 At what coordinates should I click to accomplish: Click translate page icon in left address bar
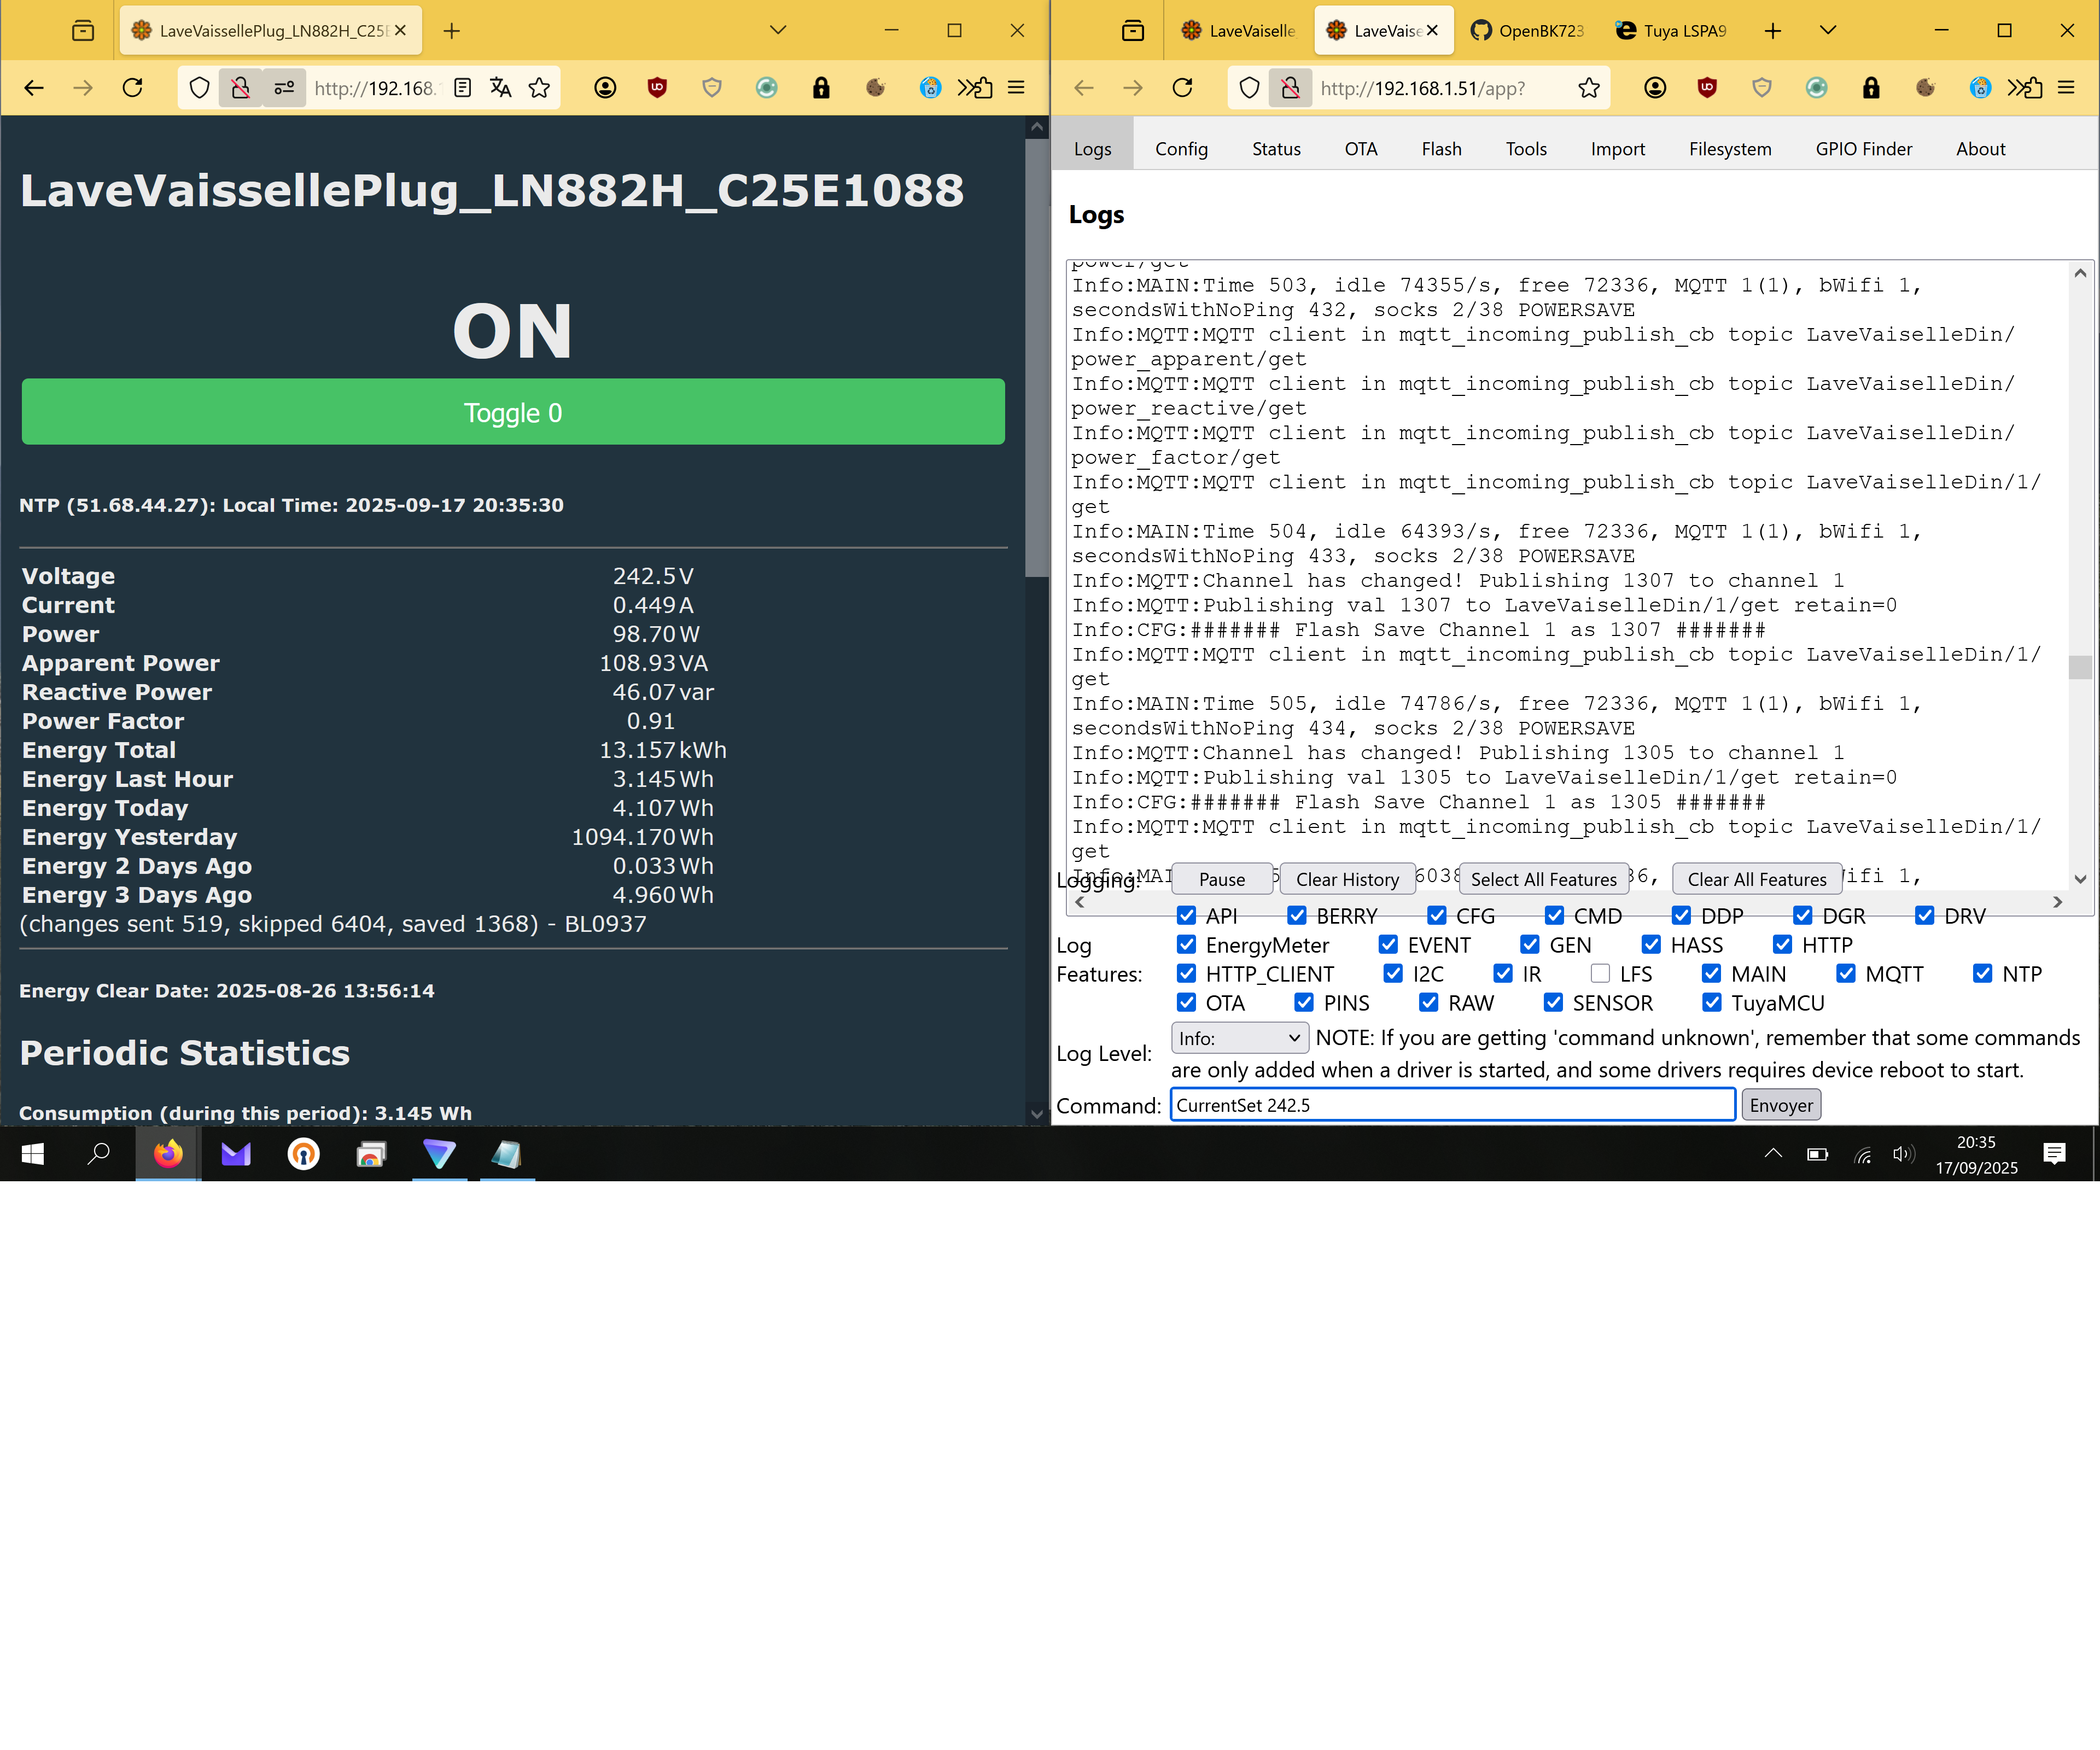(500, 88)
